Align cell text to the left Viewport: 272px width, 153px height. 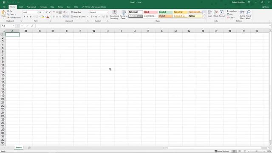tap(54, 17)
